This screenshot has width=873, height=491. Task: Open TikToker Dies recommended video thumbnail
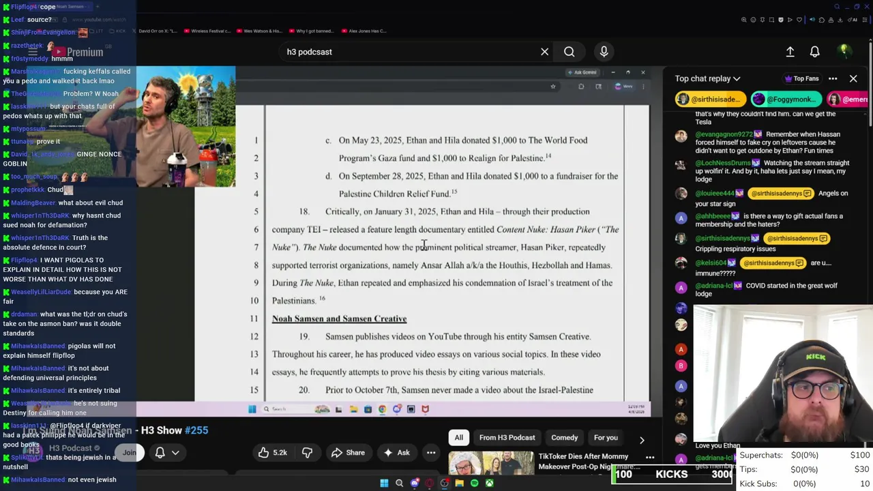pos(491,464)
